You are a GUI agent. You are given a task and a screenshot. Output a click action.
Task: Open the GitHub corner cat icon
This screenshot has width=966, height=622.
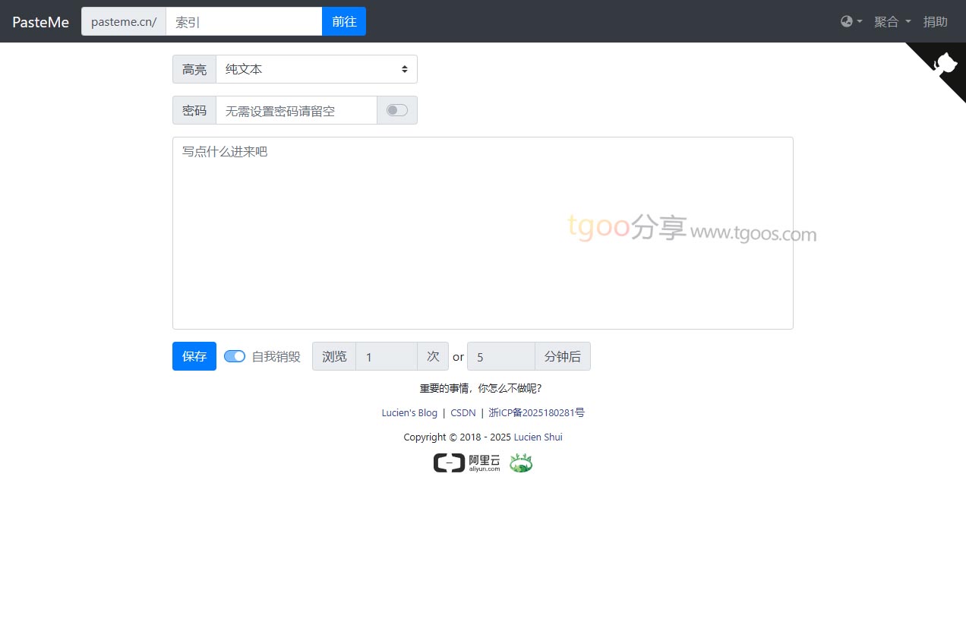945,63
